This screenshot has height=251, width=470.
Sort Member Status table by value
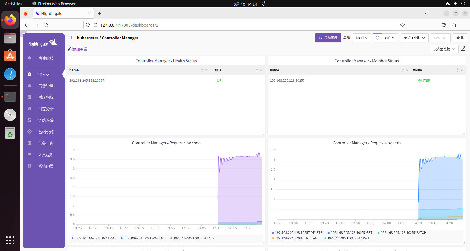point(457,70)
